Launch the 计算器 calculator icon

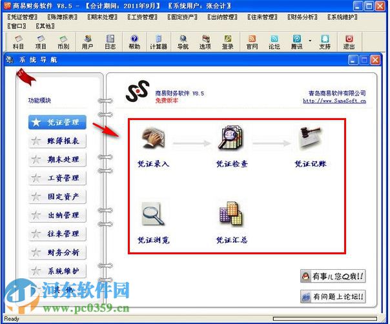[x=158, y=42]
